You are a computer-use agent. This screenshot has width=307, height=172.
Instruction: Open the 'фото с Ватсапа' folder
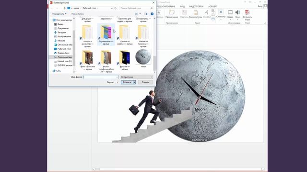point(87,60)
